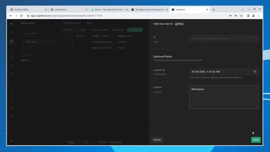Go forward in browser history
The height and width of the screenshot is (152, 270).
(16, 16)
